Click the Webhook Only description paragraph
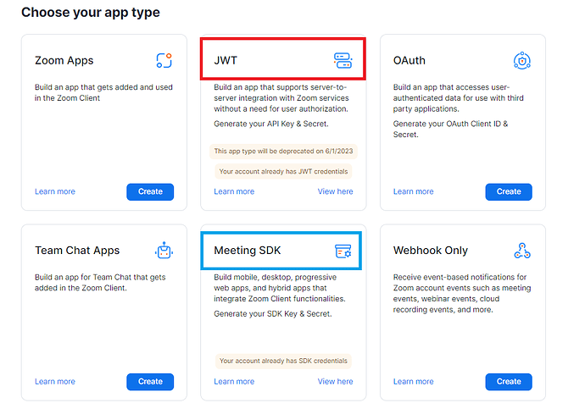This screenshot has height=403, width=585. point(462,293)
